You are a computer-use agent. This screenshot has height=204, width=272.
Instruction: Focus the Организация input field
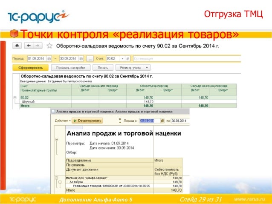[x=187, y=59]
